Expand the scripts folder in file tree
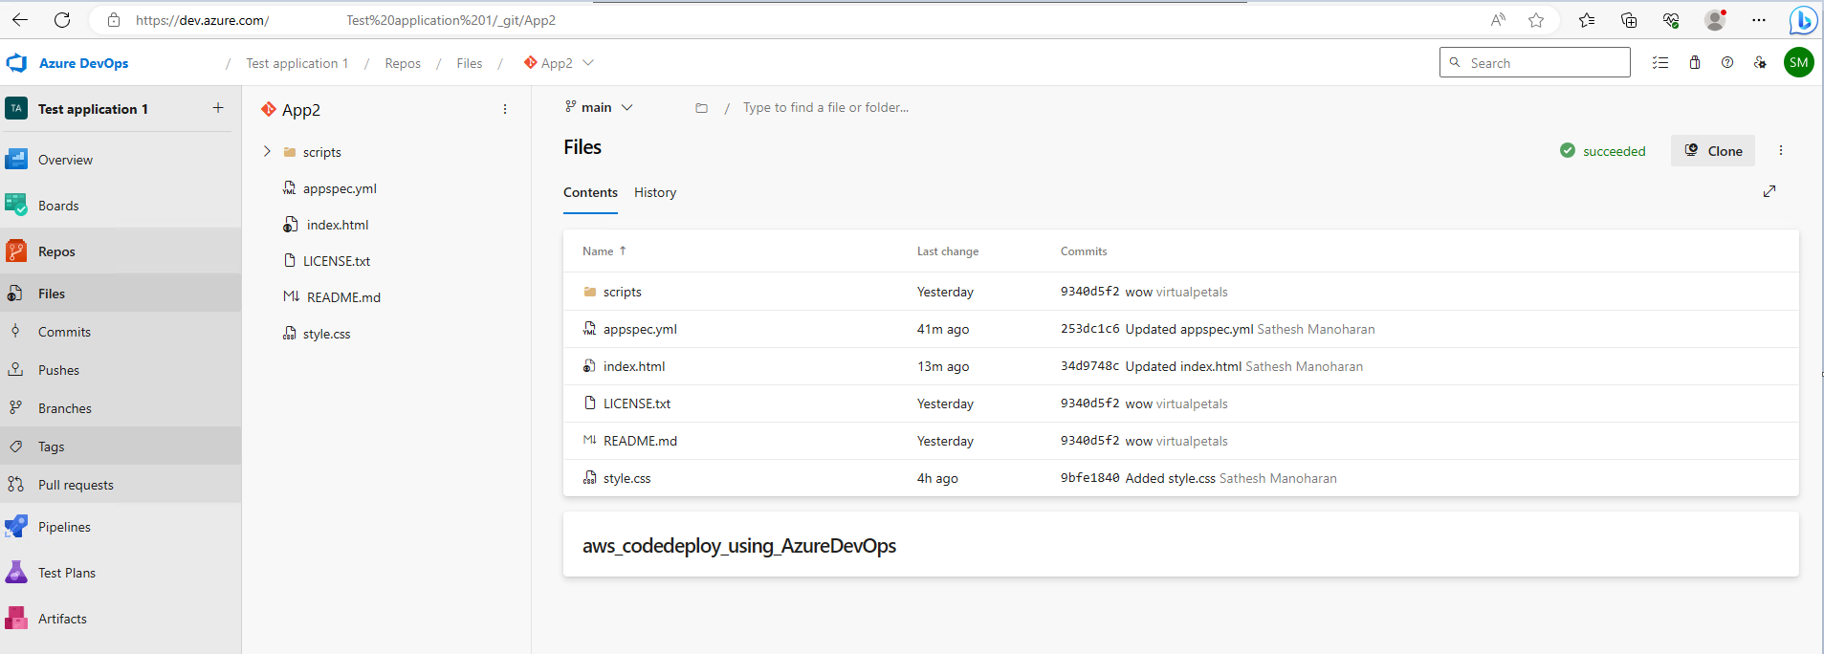The width and height of the screenshot is (1824, 654). pos(267,151)
